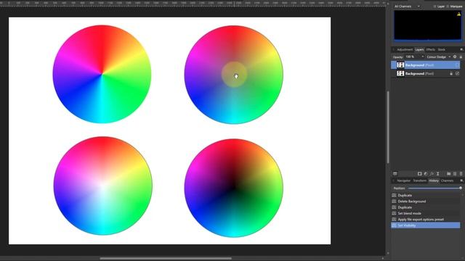Click the Layer Effects fx icon

click(432, 174)
